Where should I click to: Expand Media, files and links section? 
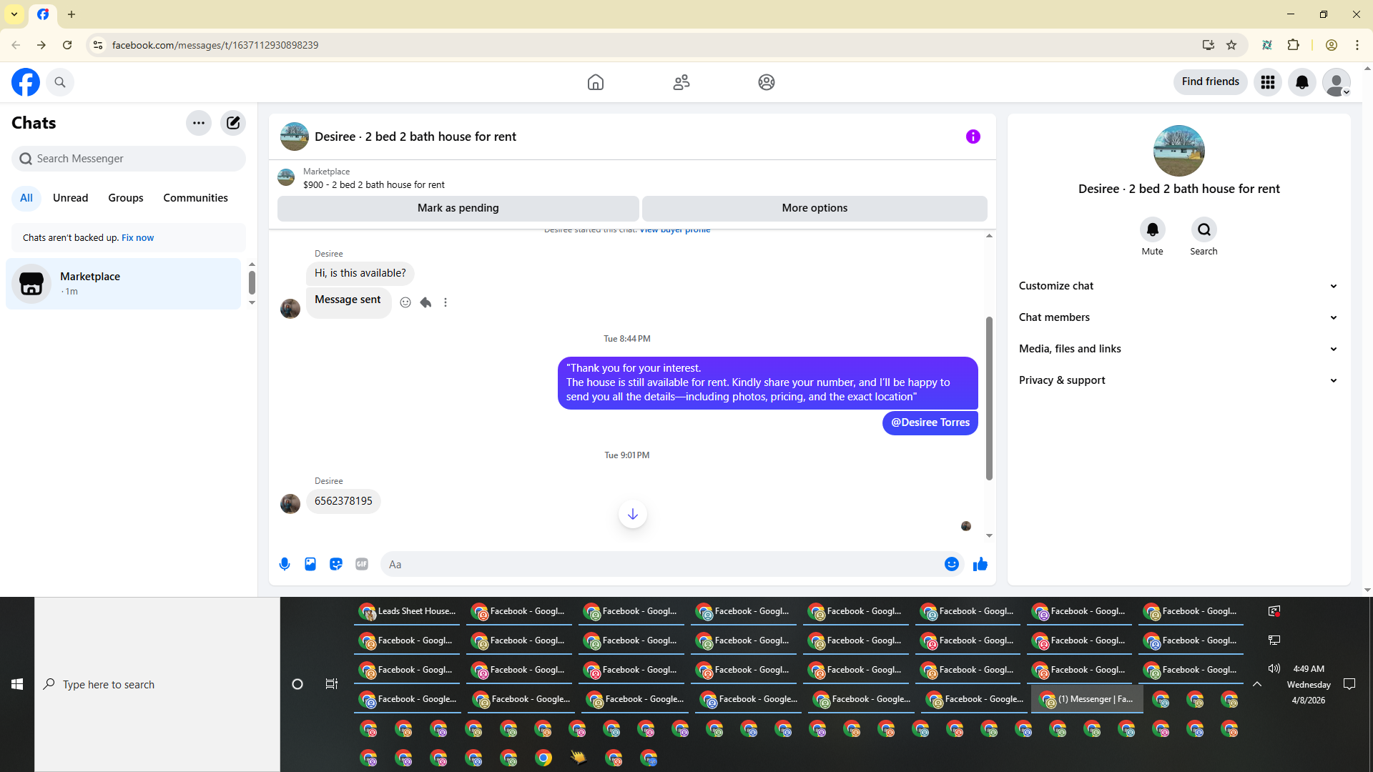pos(1178,349)
